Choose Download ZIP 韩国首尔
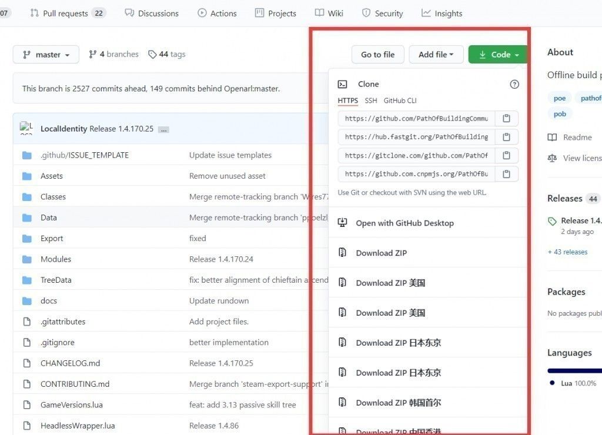This screenshot has width=602, height=435. (x=428, y=403)
